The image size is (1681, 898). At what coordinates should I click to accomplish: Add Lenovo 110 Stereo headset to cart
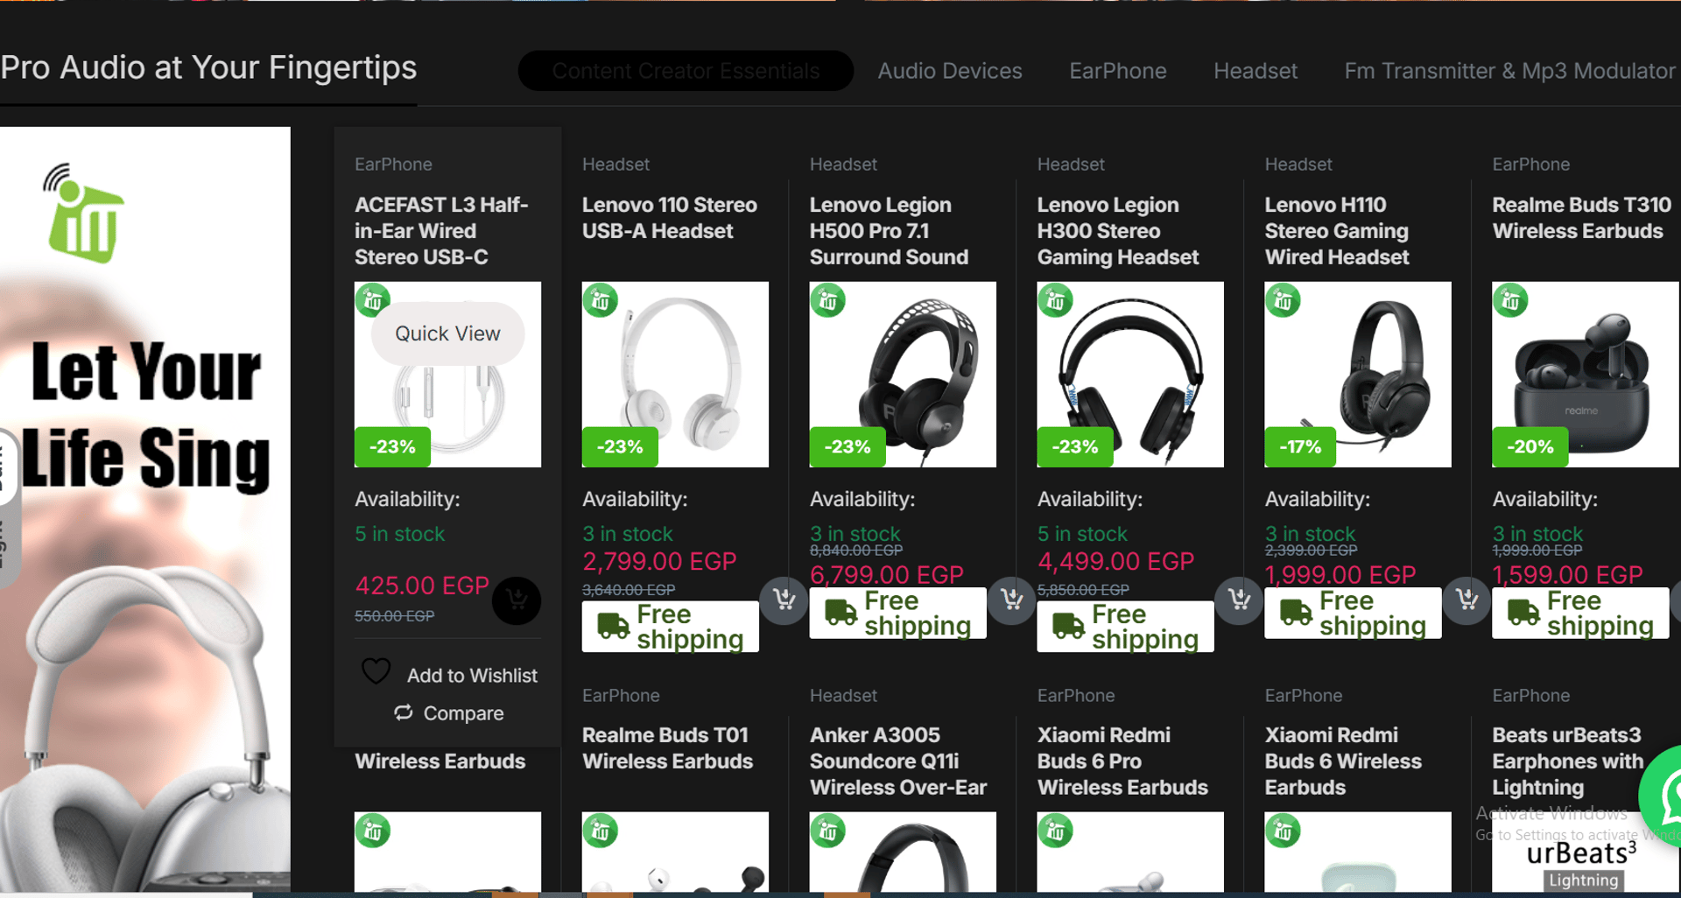click(784, 600)
